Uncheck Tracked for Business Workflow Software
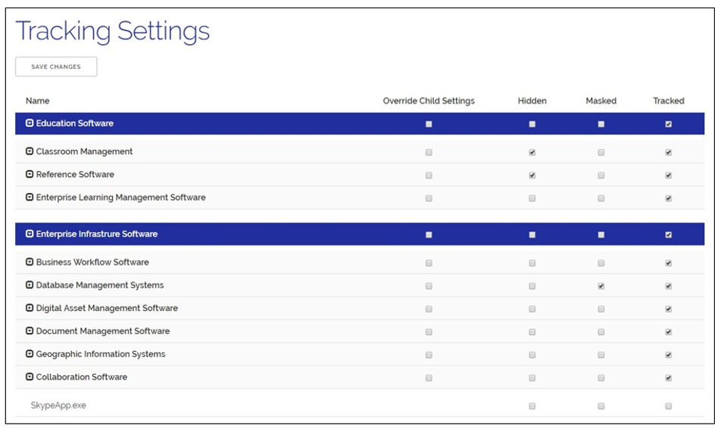This screenshot has height=429, width=727. (x=669, y=263)
